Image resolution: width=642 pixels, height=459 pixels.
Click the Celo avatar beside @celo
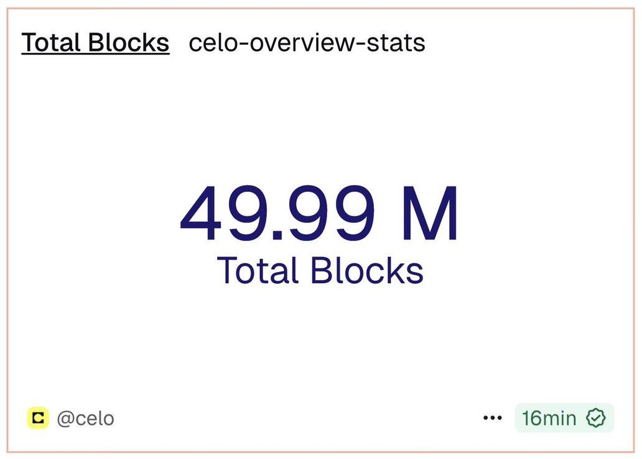39,419
